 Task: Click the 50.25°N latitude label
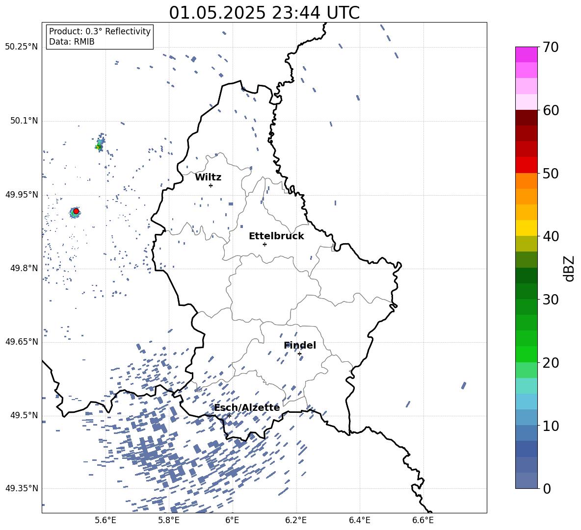coord(22,47)
